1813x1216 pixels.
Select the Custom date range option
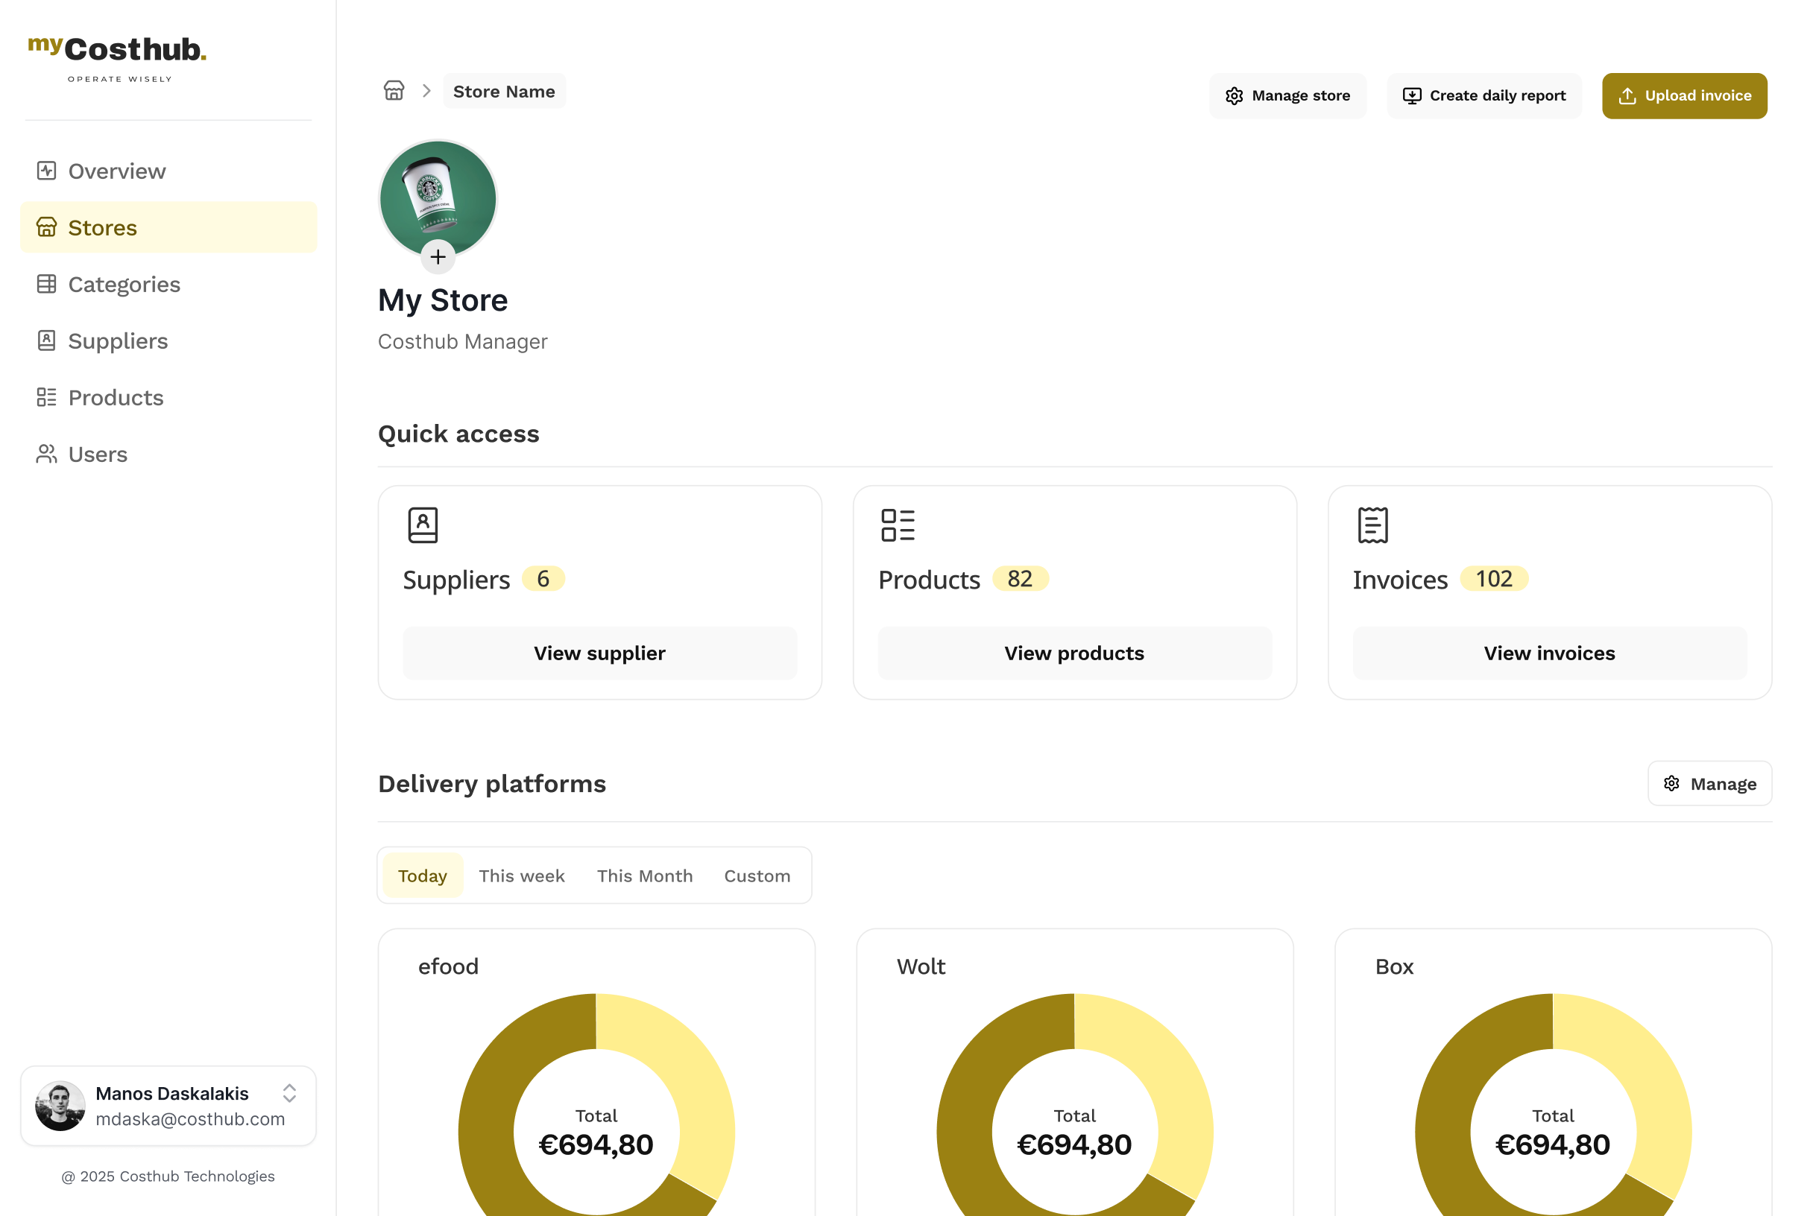point(757,875)
